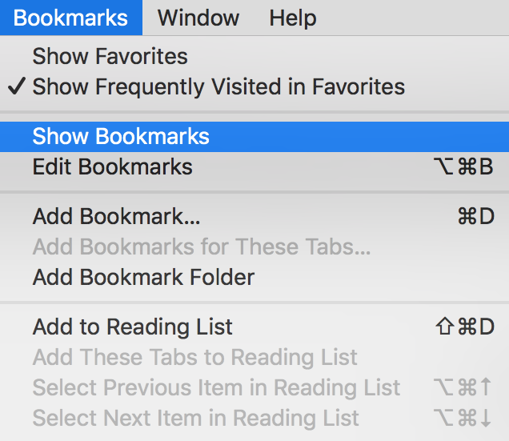This screenshot has height=441, width=509.
Task: Open the Help menu
Action: 292,18
